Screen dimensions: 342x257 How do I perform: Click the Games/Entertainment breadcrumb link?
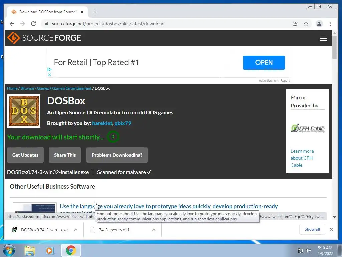coord(72,88)
